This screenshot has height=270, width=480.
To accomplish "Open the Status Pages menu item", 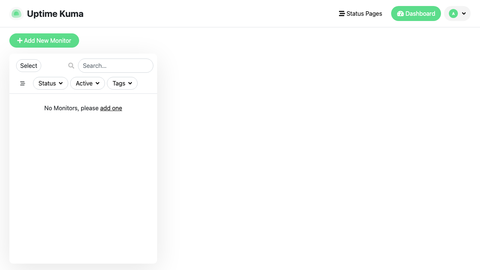I will [x=360, y=13].
